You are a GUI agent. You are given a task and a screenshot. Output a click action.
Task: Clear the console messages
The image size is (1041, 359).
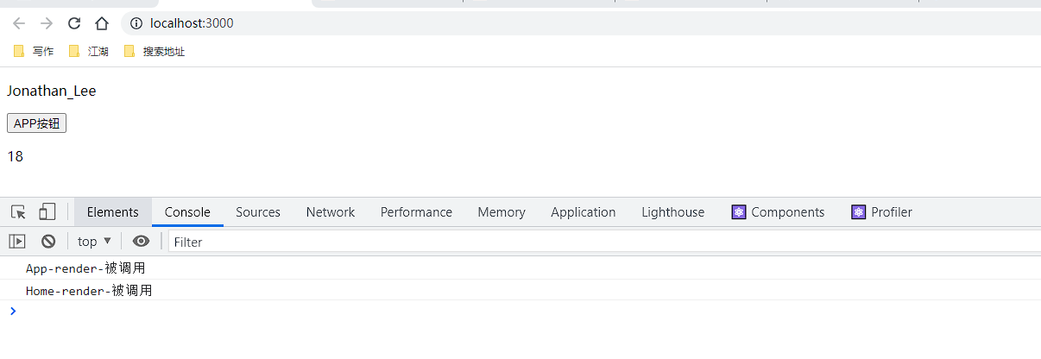pos(48,242)
